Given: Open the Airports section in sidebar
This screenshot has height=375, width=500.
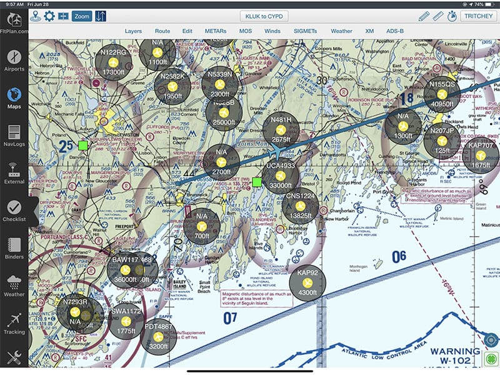Looking at the screenshot, I should (14, 61).
